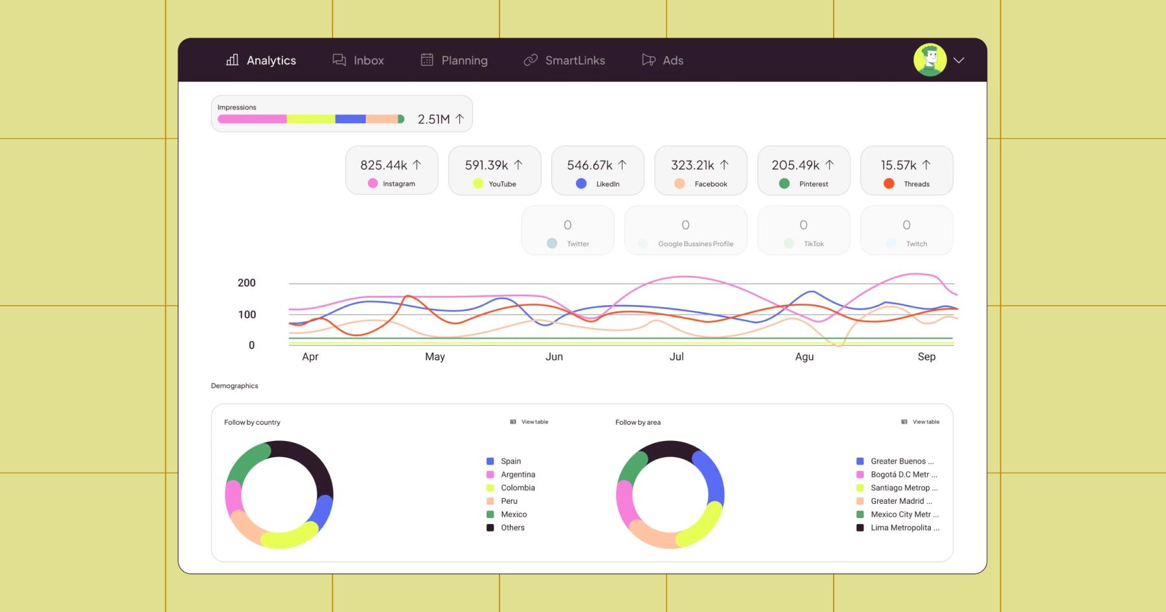Select the Ads tab
This screenshot has width=1166, height=612.
tap(663, 60)
